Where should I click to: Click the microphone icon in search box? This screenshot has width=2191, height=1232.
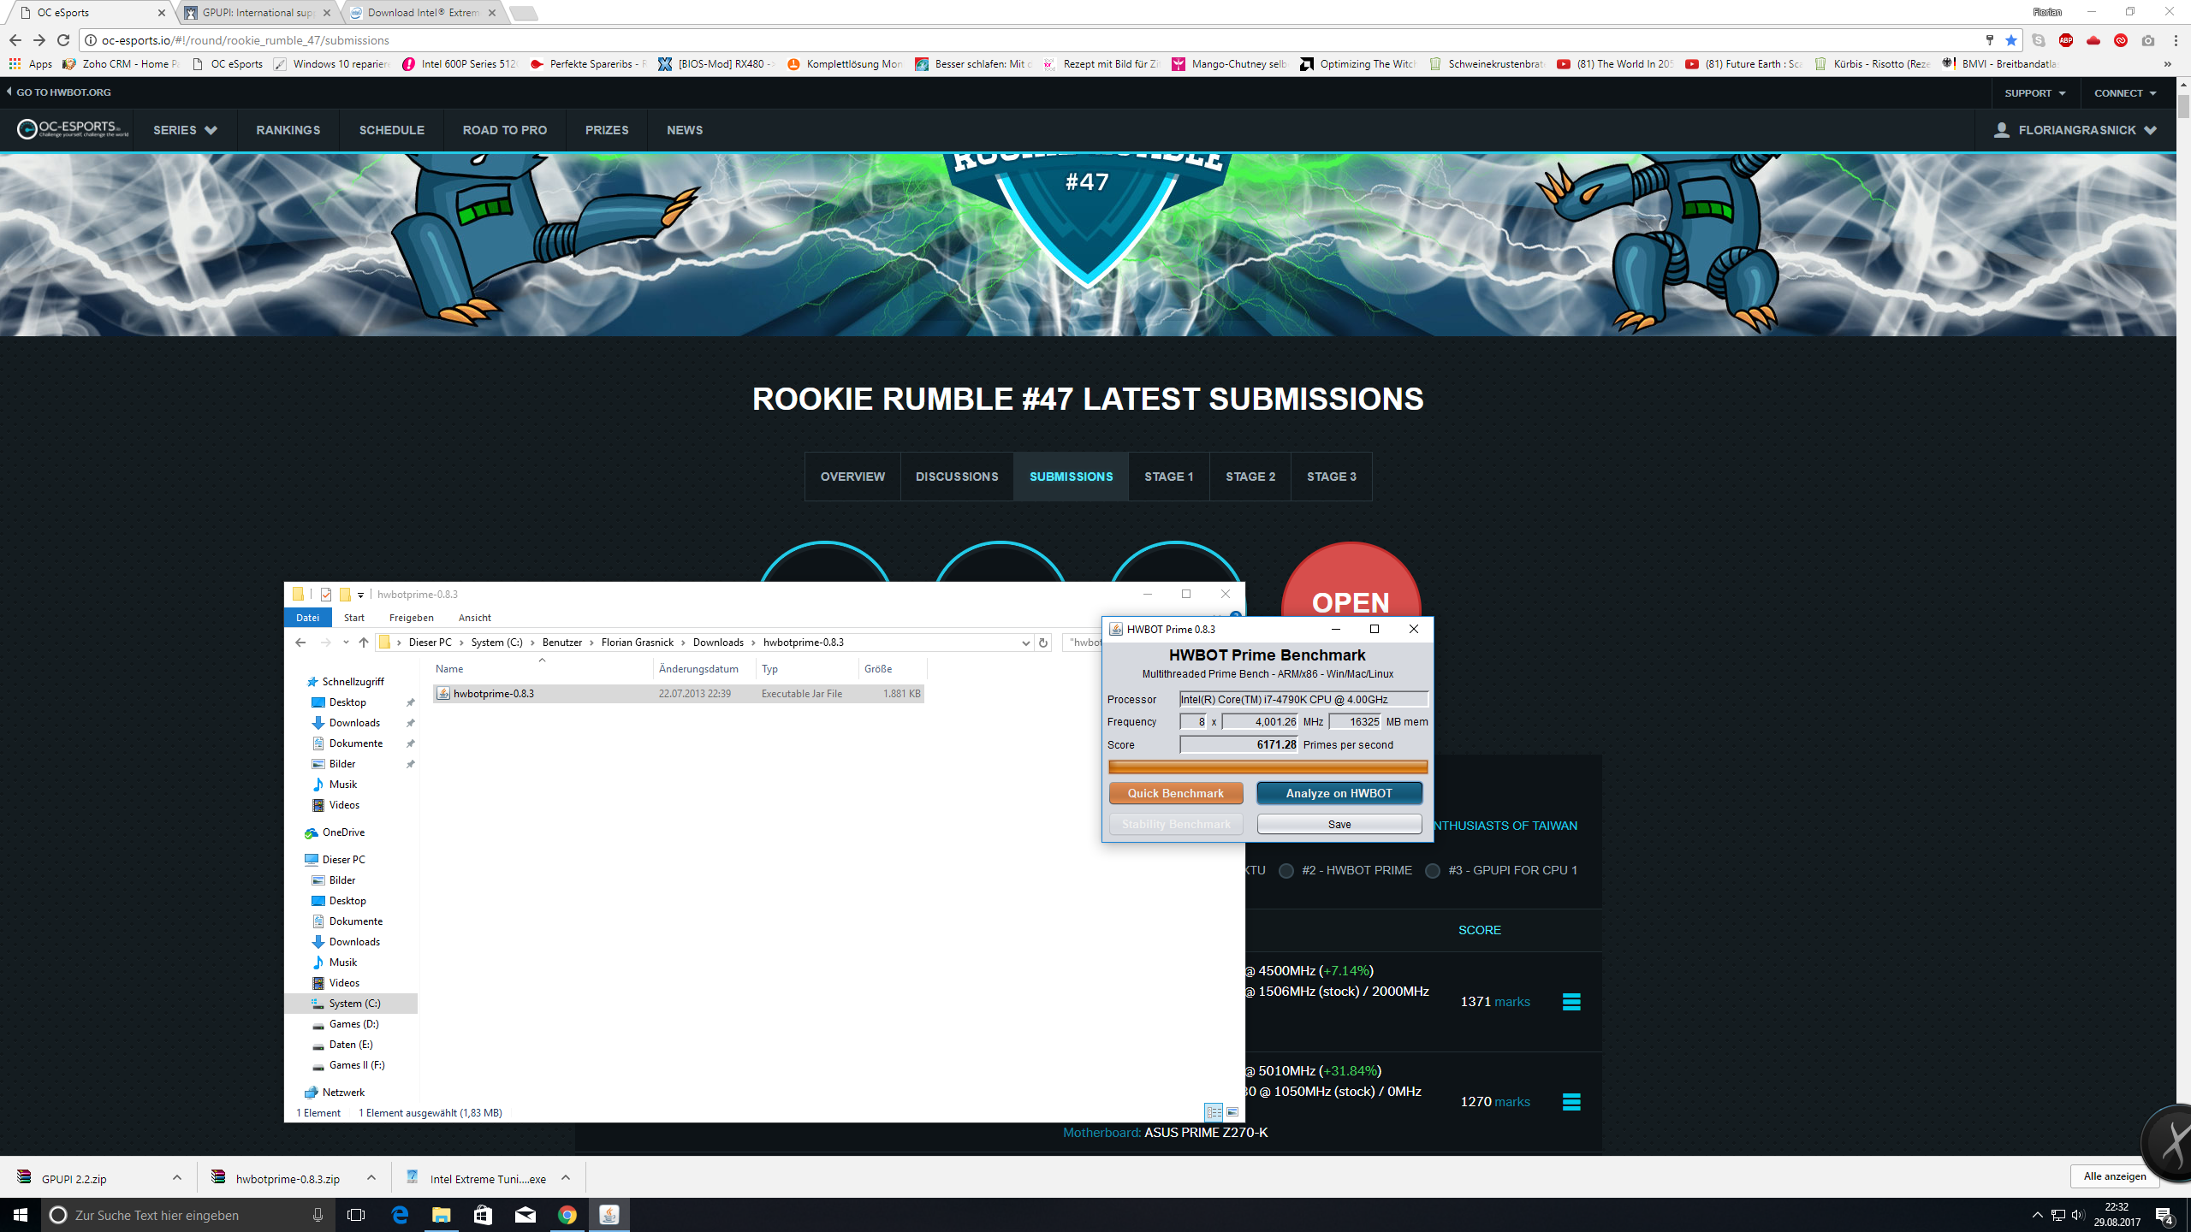click(x=318, y=1215)
